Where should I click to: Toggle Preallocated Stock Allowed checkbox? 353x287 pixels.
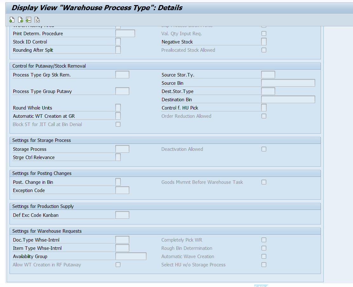click(264, 50)
